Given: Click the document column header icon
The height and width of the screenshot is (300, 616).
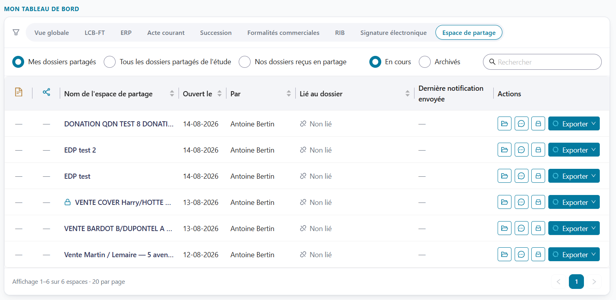Looking at the screenshot, I should click(18, 92).
